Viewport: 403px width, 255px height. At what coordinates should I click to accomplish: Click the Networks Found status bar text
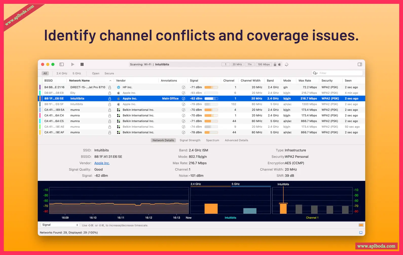point(69,233)
